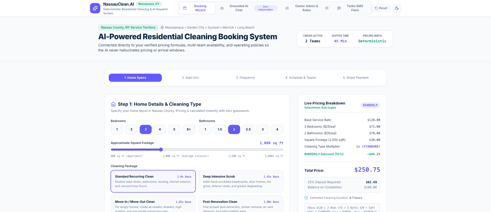Viewport: 491px width, 212px height.
Task: Select 2 bedrooms
Action: coord(131,129)
